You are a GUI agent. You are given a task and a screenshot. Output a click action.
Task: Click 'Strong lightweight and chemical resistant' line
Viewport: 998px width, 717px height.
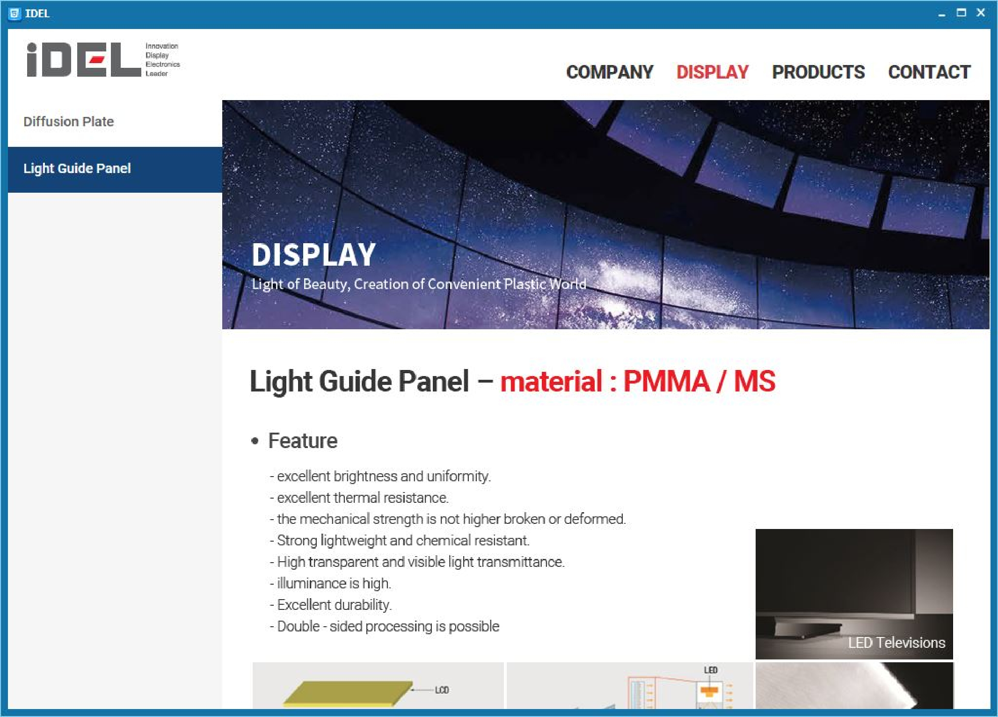400,541
